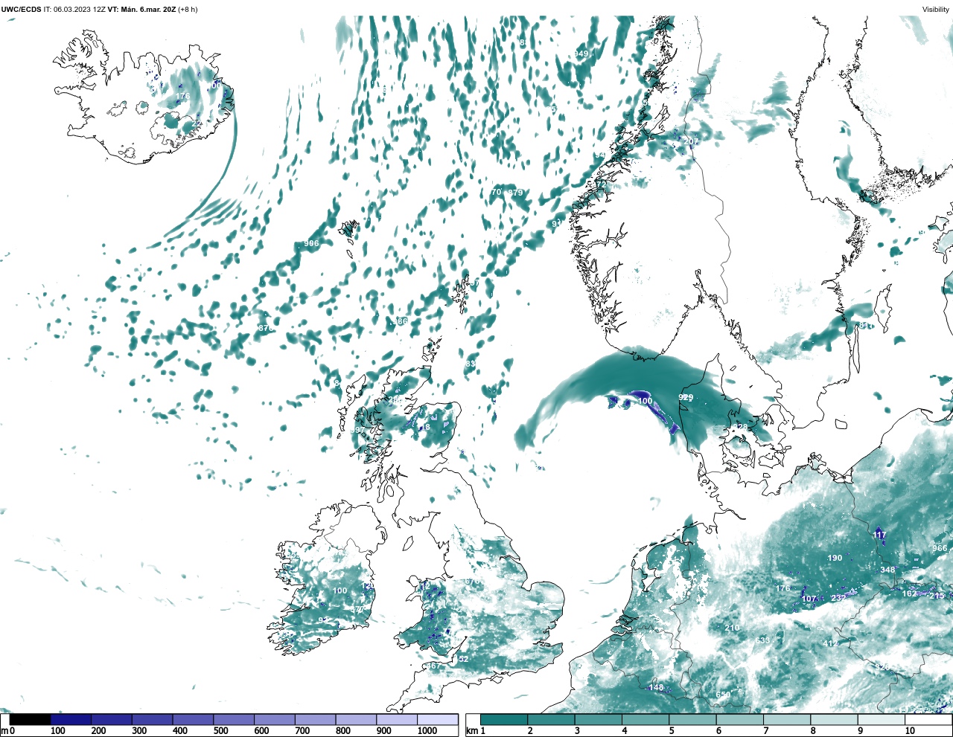
Task: Select the '650' value near the bottom edge
Action: coord(723,695)
